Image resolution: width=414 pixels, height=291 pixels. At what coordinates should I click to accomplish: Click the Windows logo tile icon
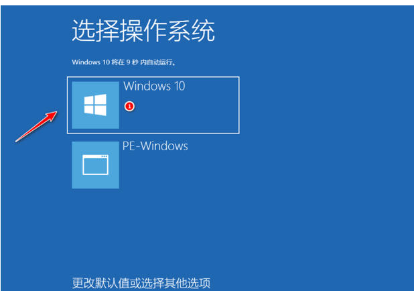95,105
